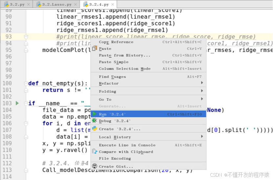Open the Folding submenu

click(148, 91)
